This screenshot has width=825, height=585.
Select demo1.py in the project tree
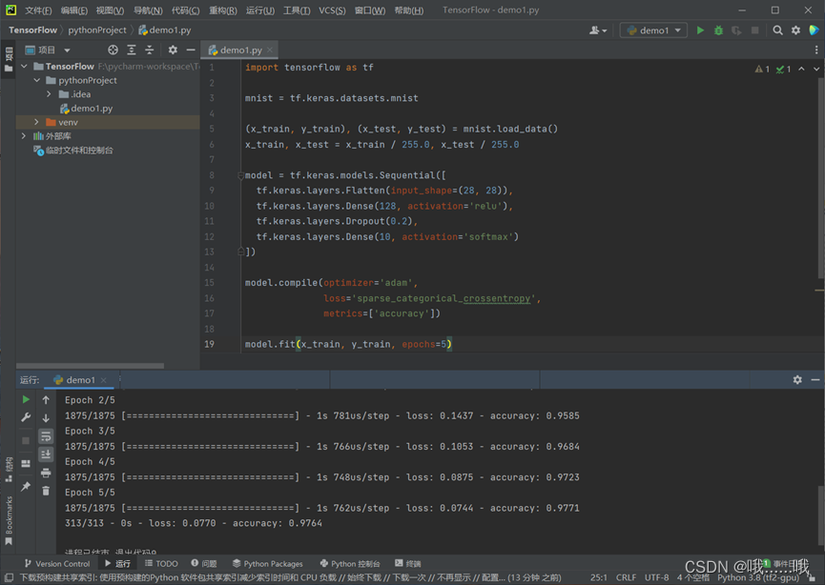86,109
